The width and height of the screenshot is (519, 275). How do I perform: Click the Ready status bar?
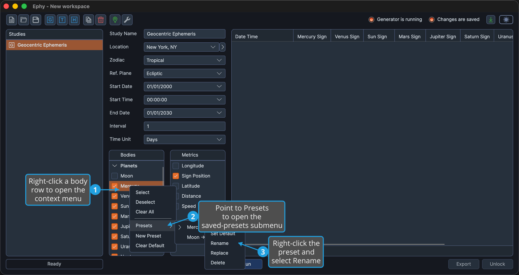pyautogui.click(x=54, y=264)
